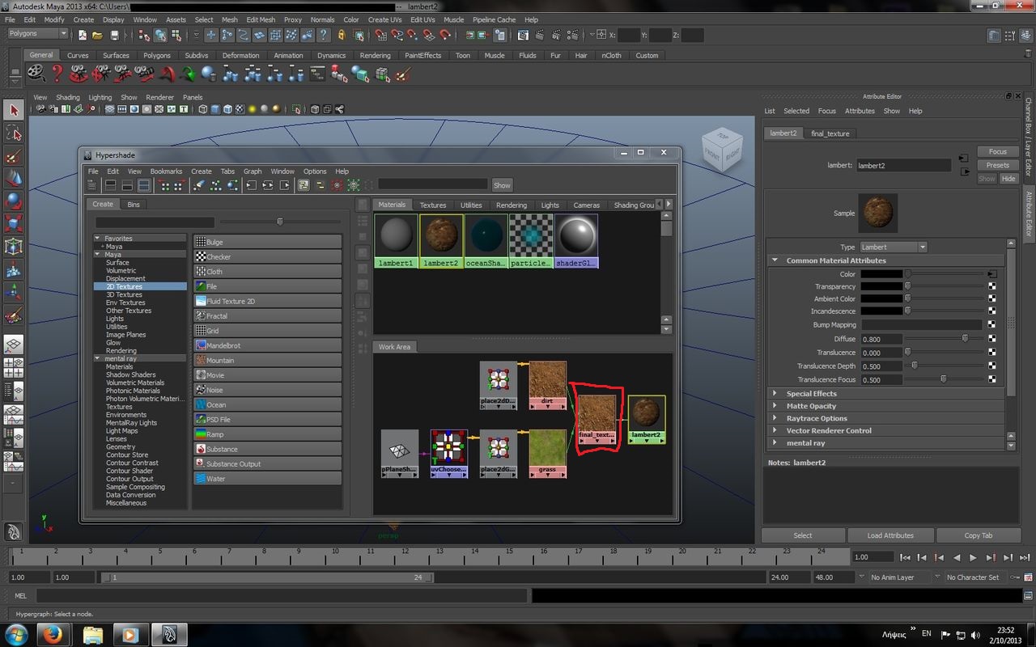Open the Create UVs menu
The image size is (1036, 647).
point(384,19)
